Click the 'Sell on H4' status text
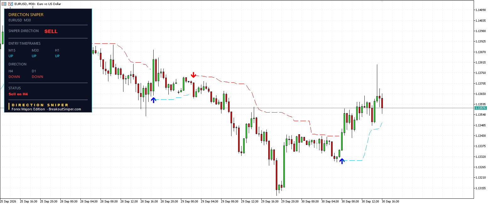The image size is (490, 205). [18, 94]
